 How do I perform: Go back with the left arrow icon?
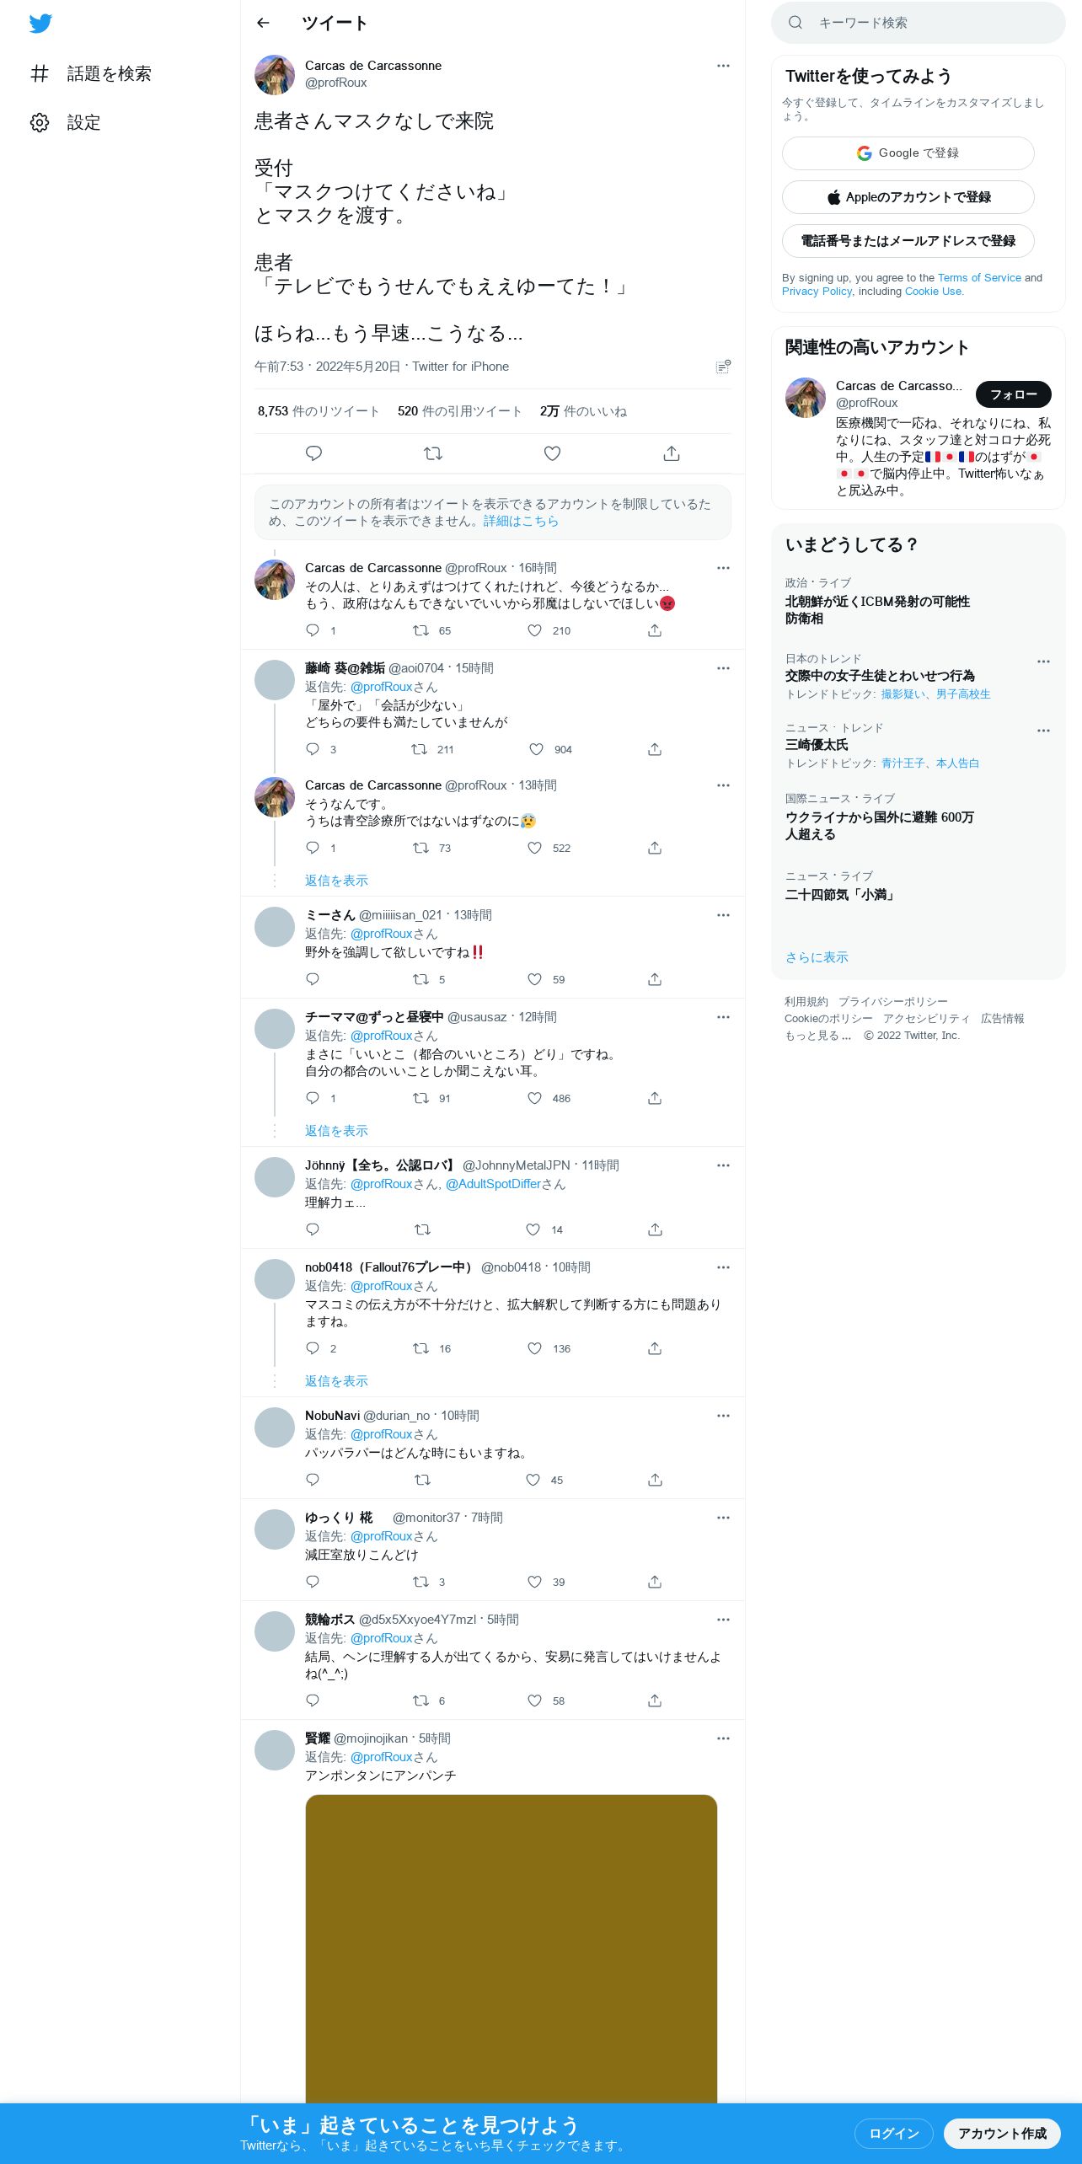(x=263, y=23)
